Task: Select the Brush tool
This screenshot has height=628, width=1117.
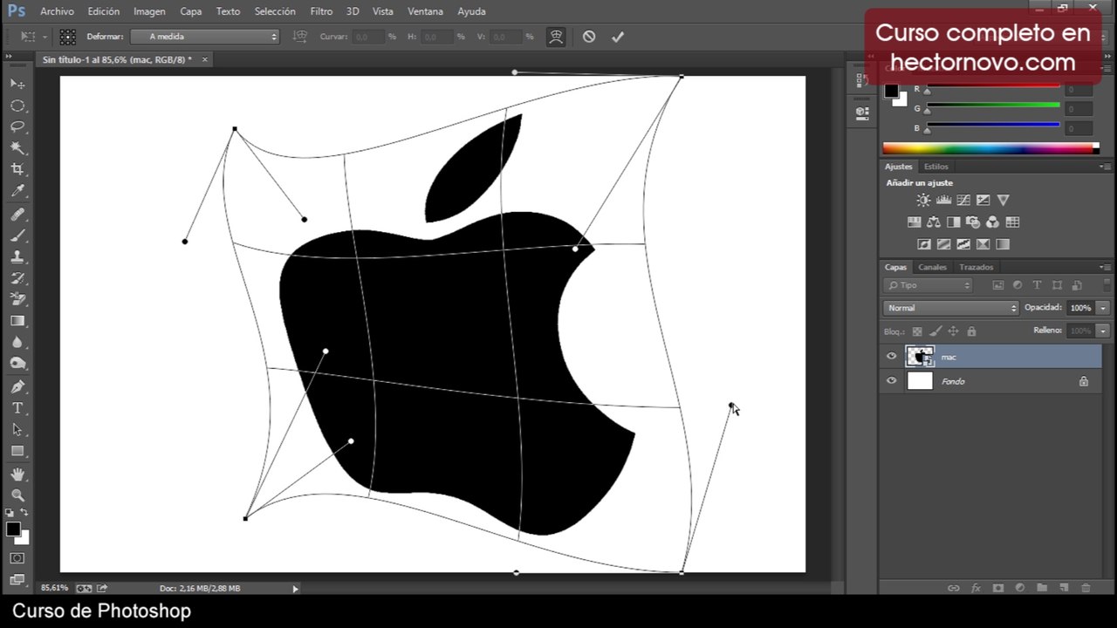Action: (x=17, y=235)
